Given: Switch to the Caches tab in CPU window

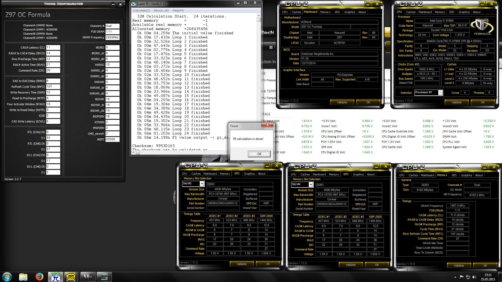Looking at the screenshot, I should pos(410,12).
